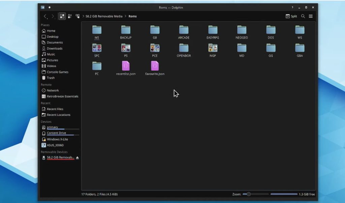Open the hamburger menu
The image size is (345, 203).
[x=311, y=16]
